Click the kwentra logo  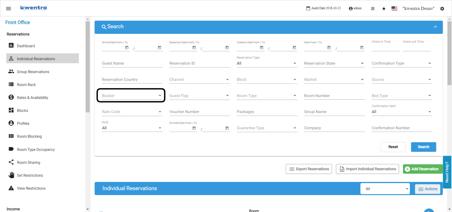[x=34, y=8]
